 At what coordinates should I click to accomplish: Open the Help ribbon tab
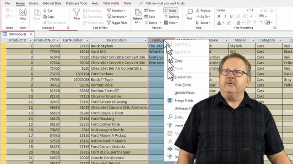tap(95, 3)
